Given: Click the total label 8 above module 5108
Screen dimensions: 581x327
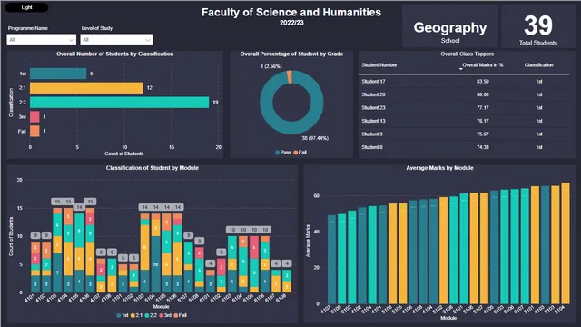Looking at the screenshot, I should pyautogui.click(x=200, y=241).
